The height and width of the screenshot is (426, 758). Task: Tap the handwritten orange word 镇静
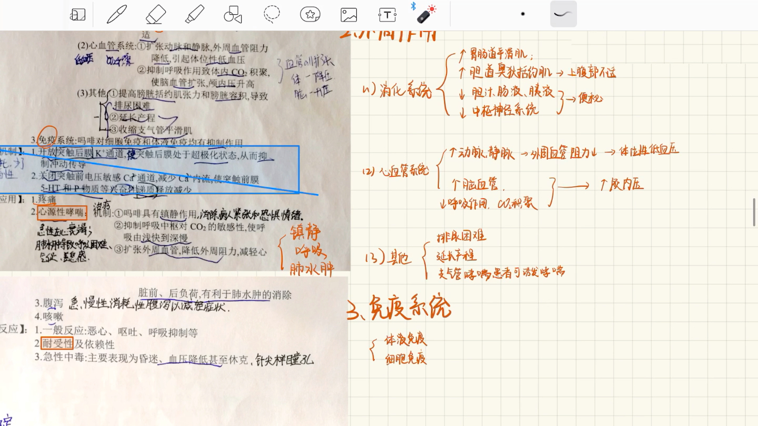click(x=306, y=231)
